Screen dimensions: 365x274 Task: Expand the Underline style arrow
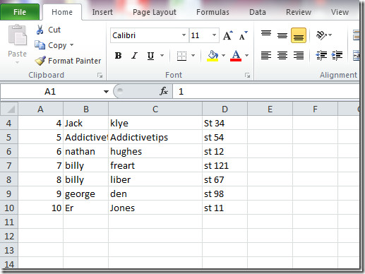pyautogui.click(x=162, y=56)
